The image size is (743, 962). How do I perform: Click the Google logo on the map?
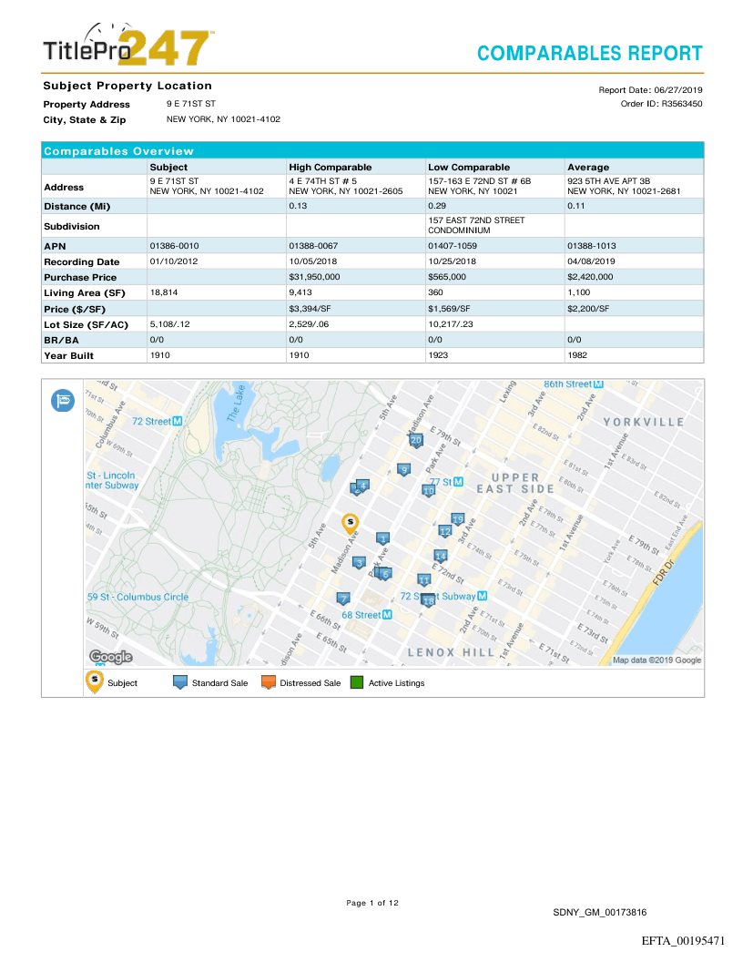point(110,657)
